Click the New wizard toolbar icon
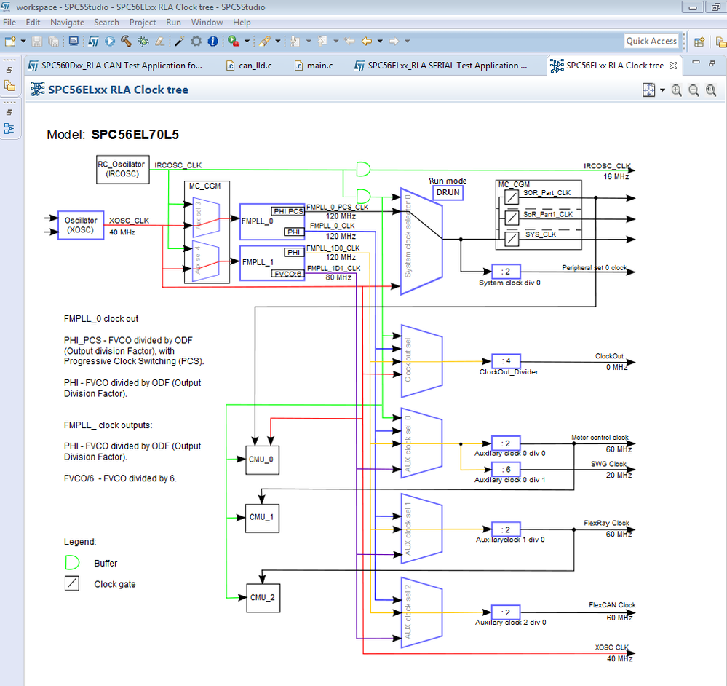 click(10, 42)
